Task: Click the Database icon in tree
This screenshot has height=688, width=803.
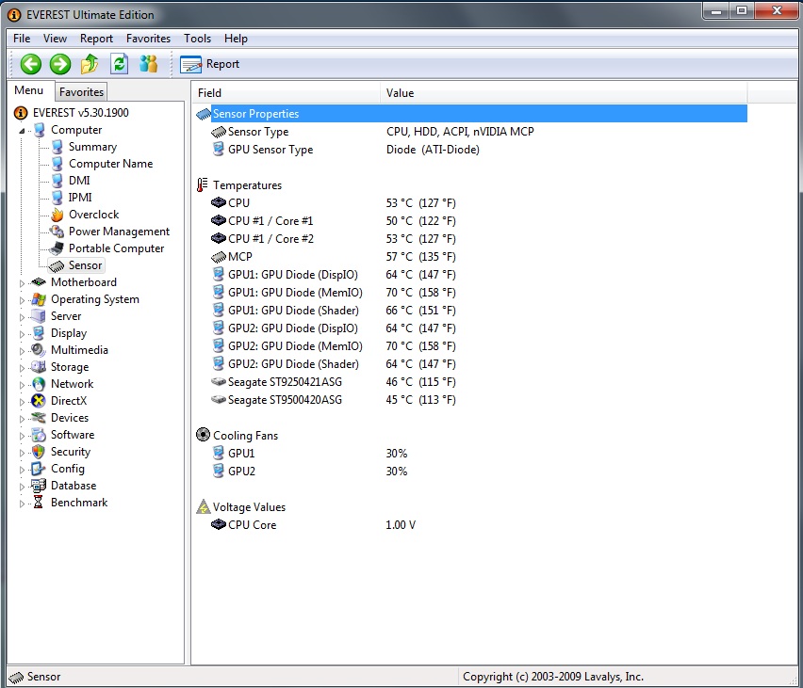Action: [39, 486]
